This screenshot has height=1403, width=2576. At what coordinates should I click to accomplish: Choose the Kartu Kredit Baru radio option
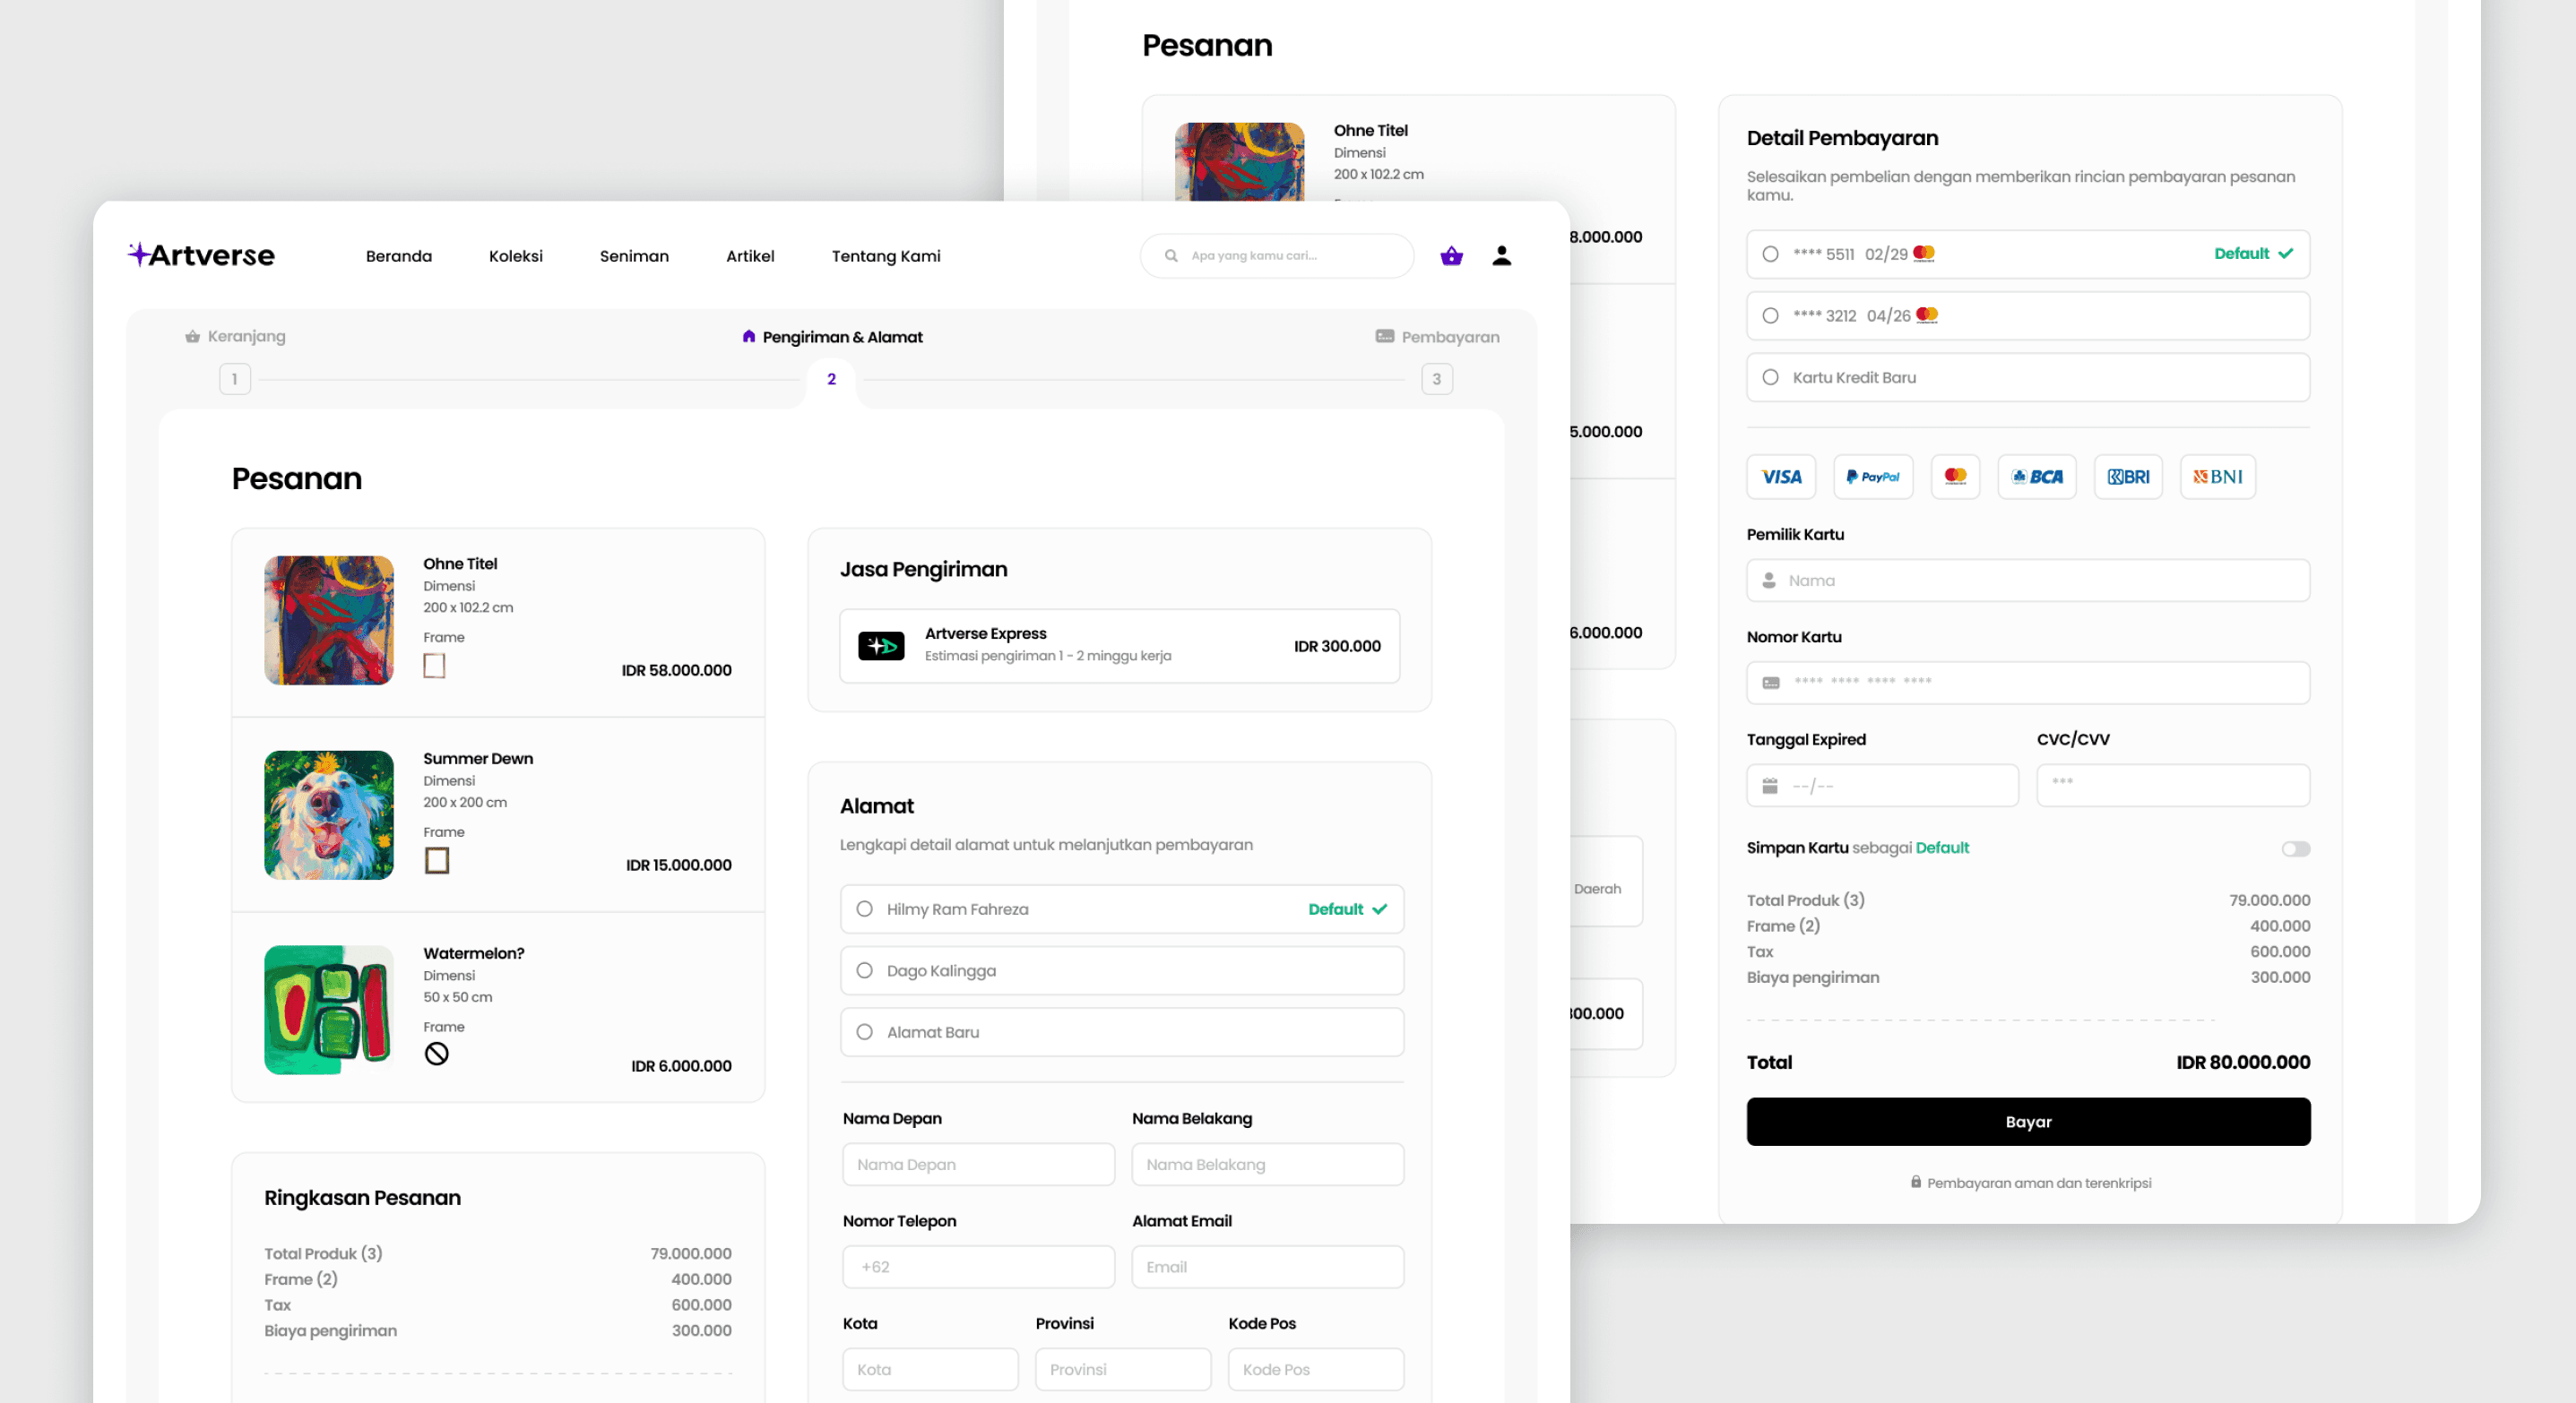click(x=1771, y=378)
